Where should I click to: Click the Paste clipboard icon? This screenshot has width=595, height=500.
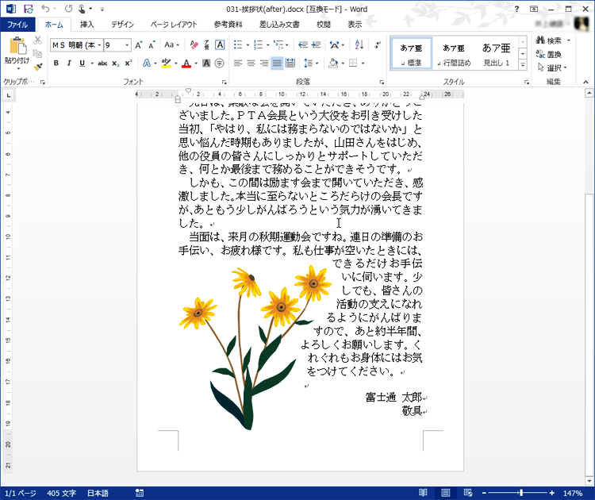(17, 46)
